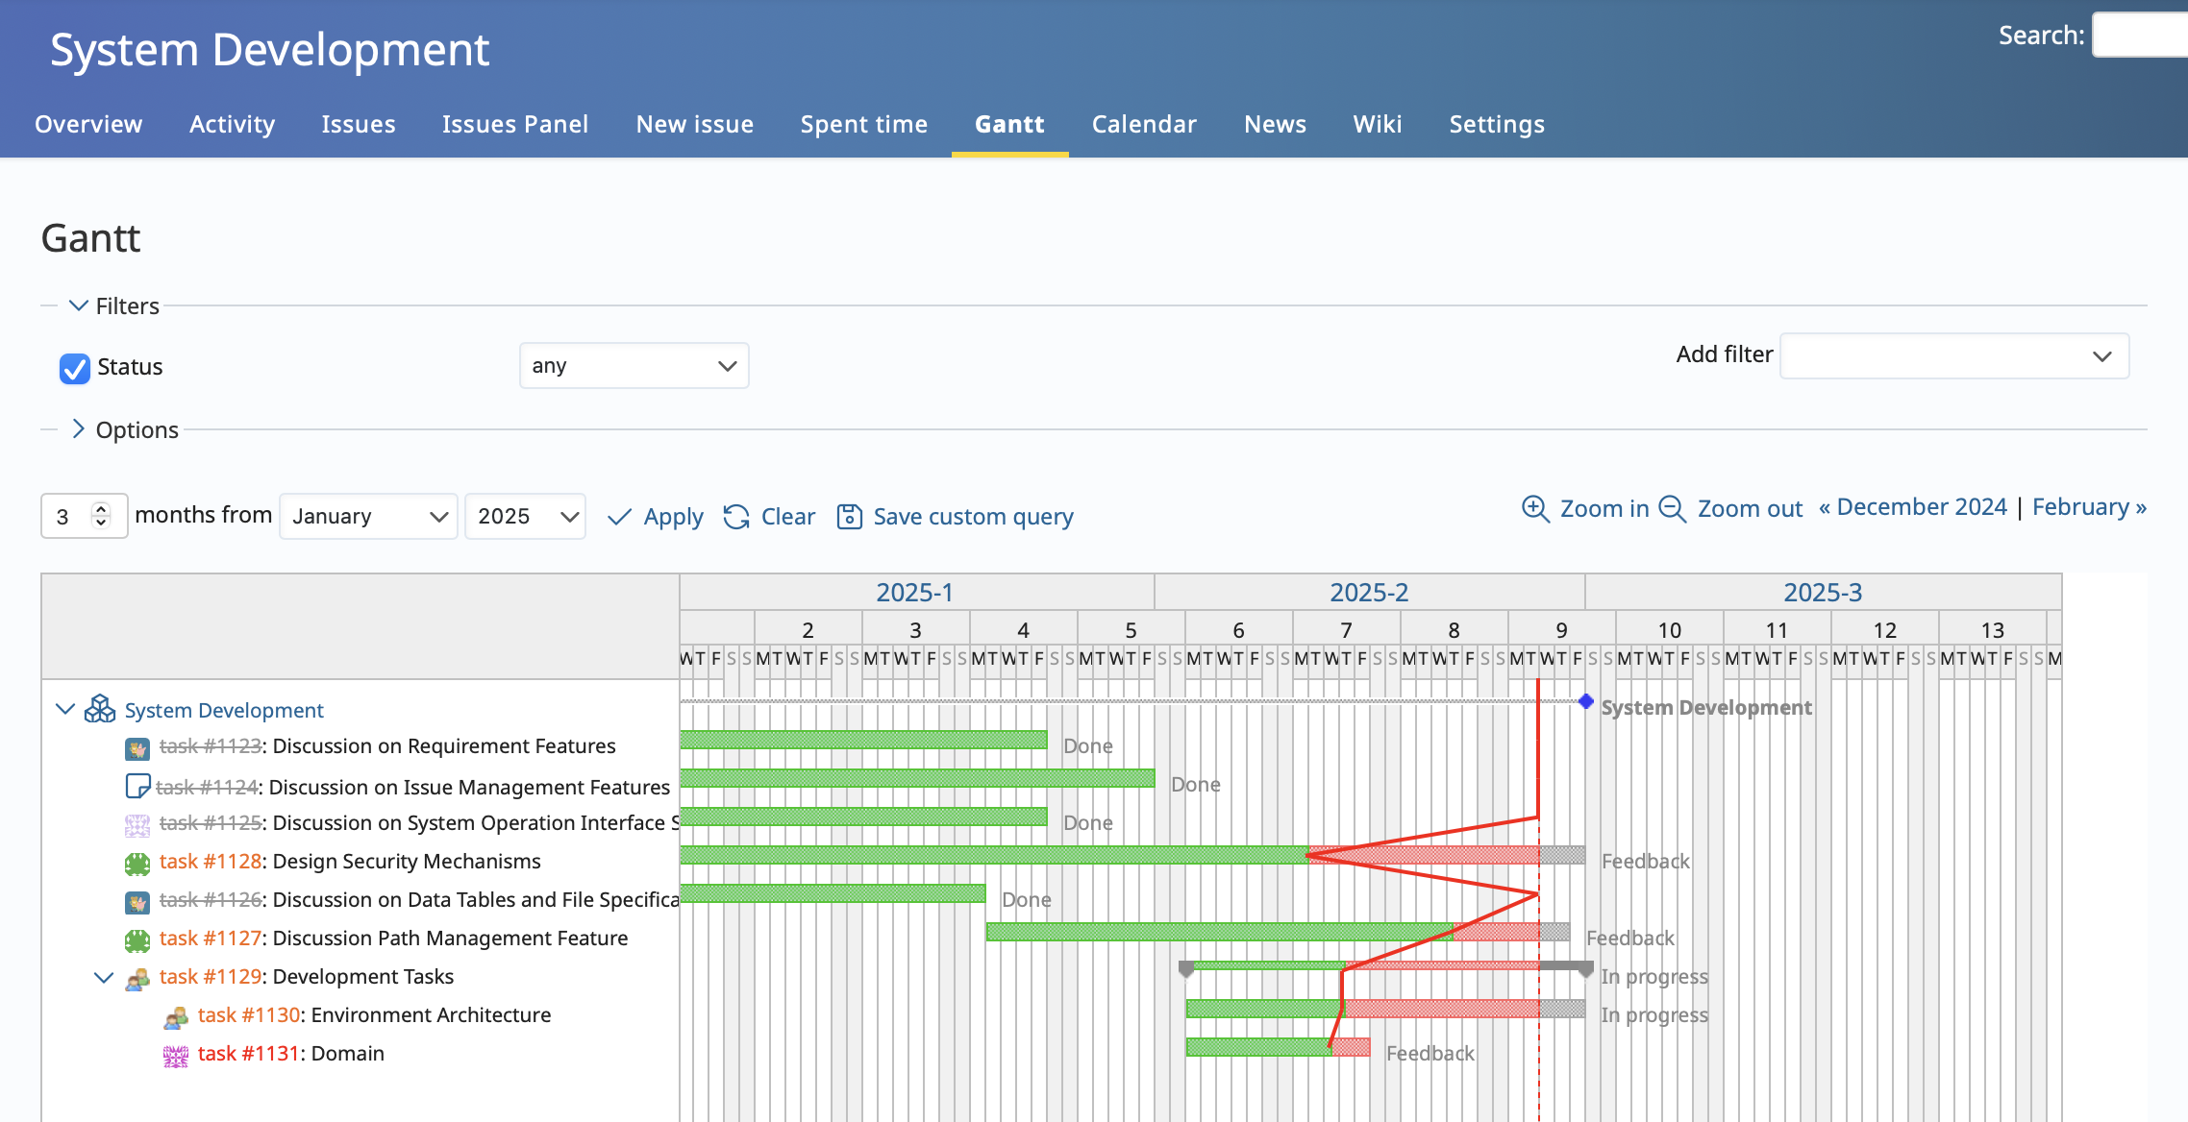Click the Zoom out magnifier icon

tap(1673, 508)
